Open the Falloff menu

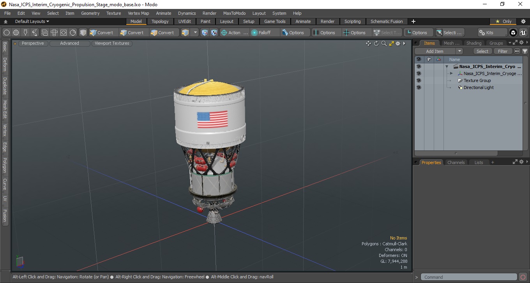click(x=265, y=33)
